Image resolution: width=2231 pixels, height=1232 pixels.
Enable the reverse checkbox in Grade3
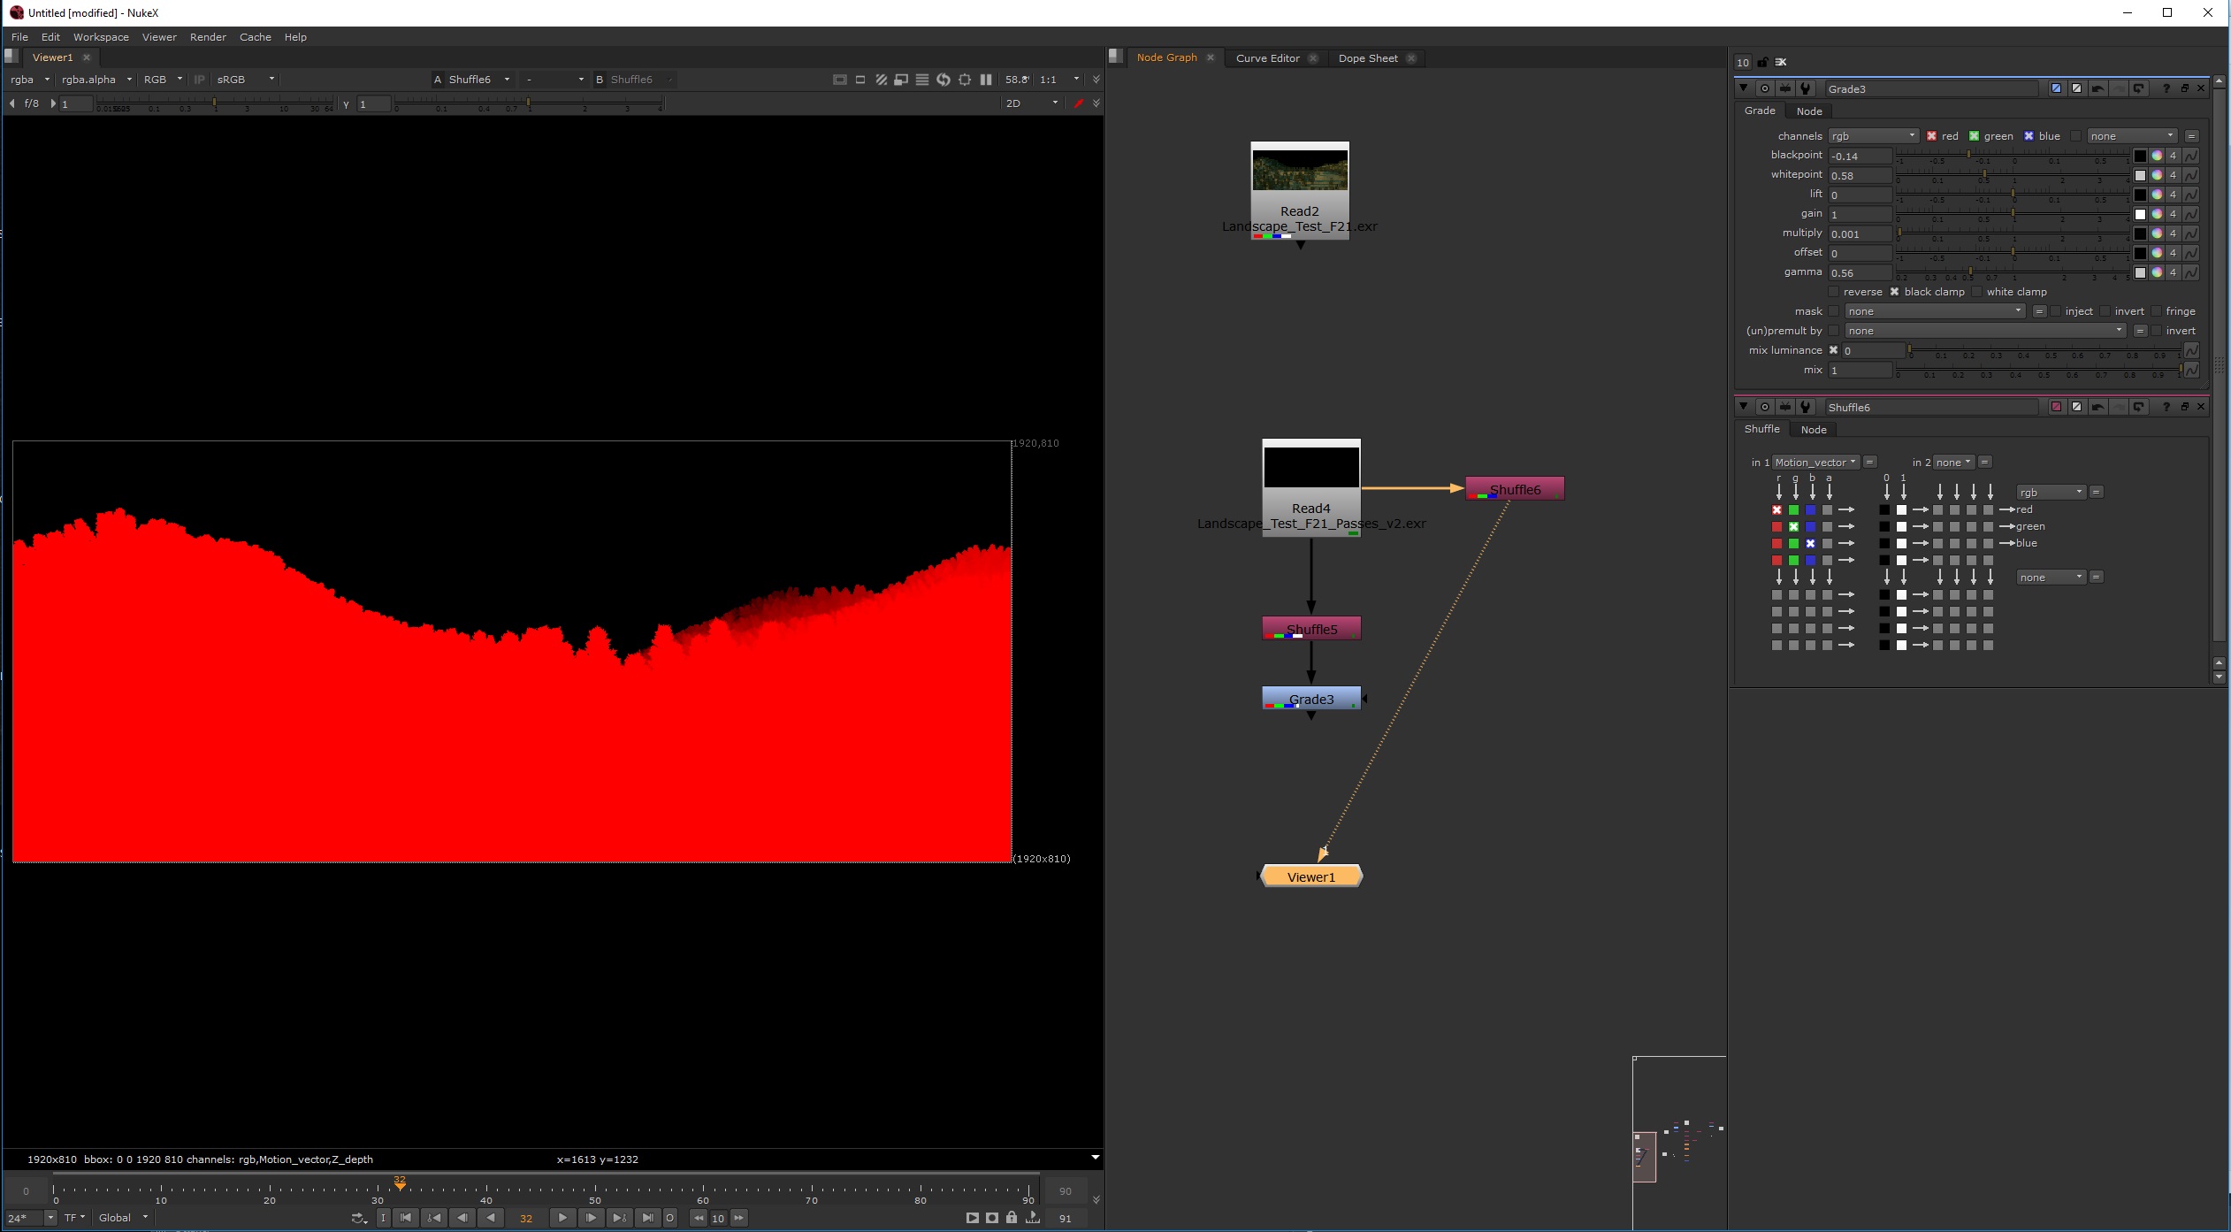[x=1834, y=292]
